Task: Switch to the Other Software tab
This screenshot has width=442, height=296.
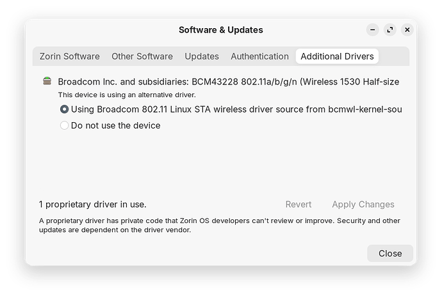Action: [142, 56]
